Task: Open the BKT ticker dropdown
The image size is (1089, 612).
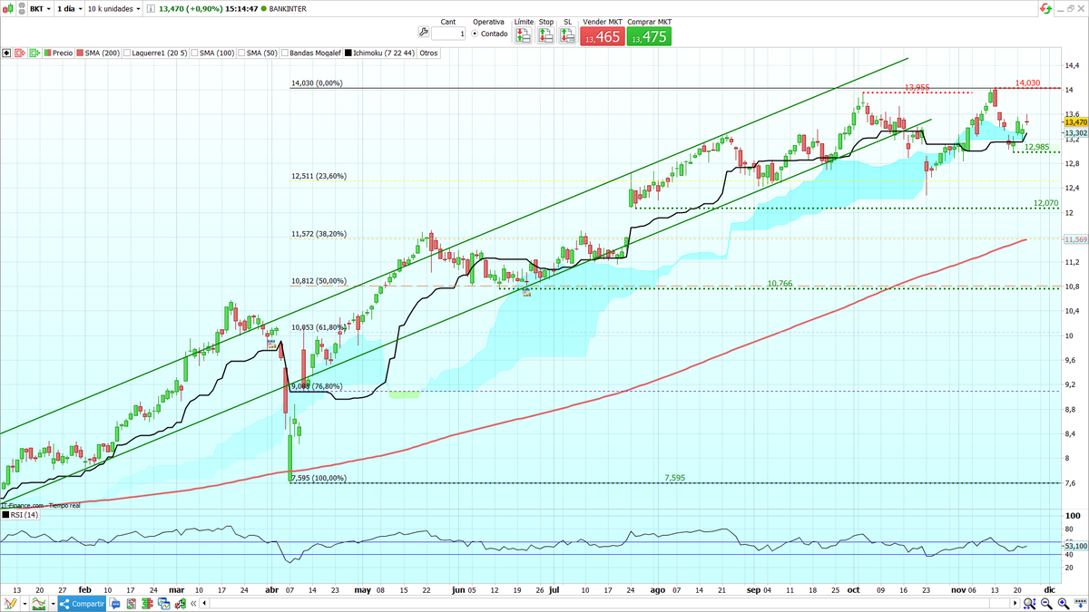Action: coord(40,9)
